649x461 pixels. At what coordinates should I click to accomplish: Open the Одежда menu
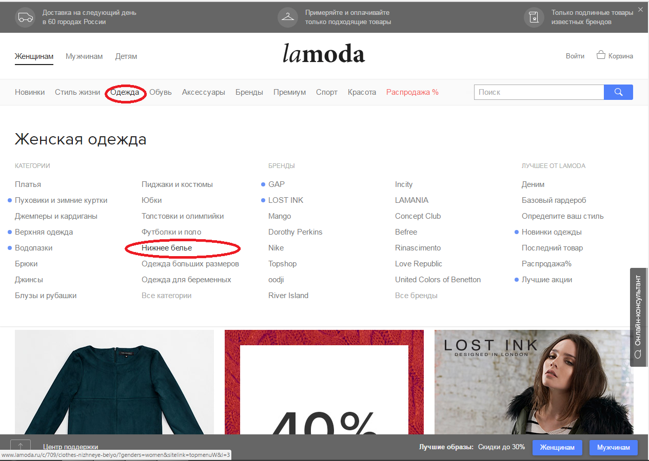(125, 92)
